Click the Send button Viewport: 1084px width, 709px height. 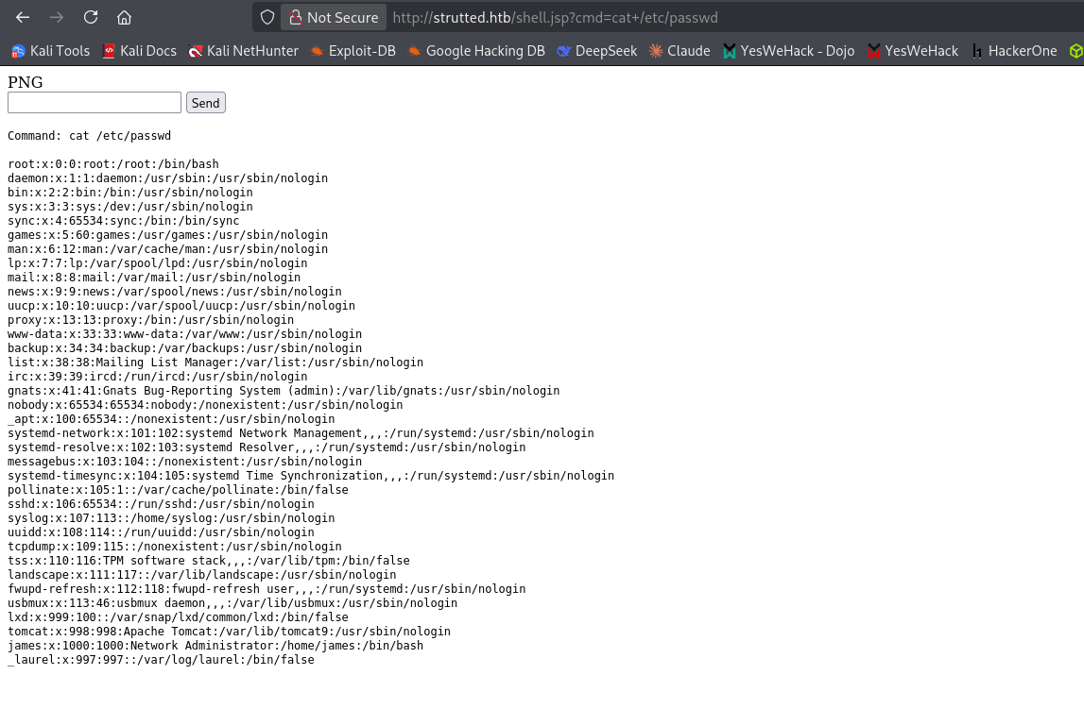tap(205, 103)
